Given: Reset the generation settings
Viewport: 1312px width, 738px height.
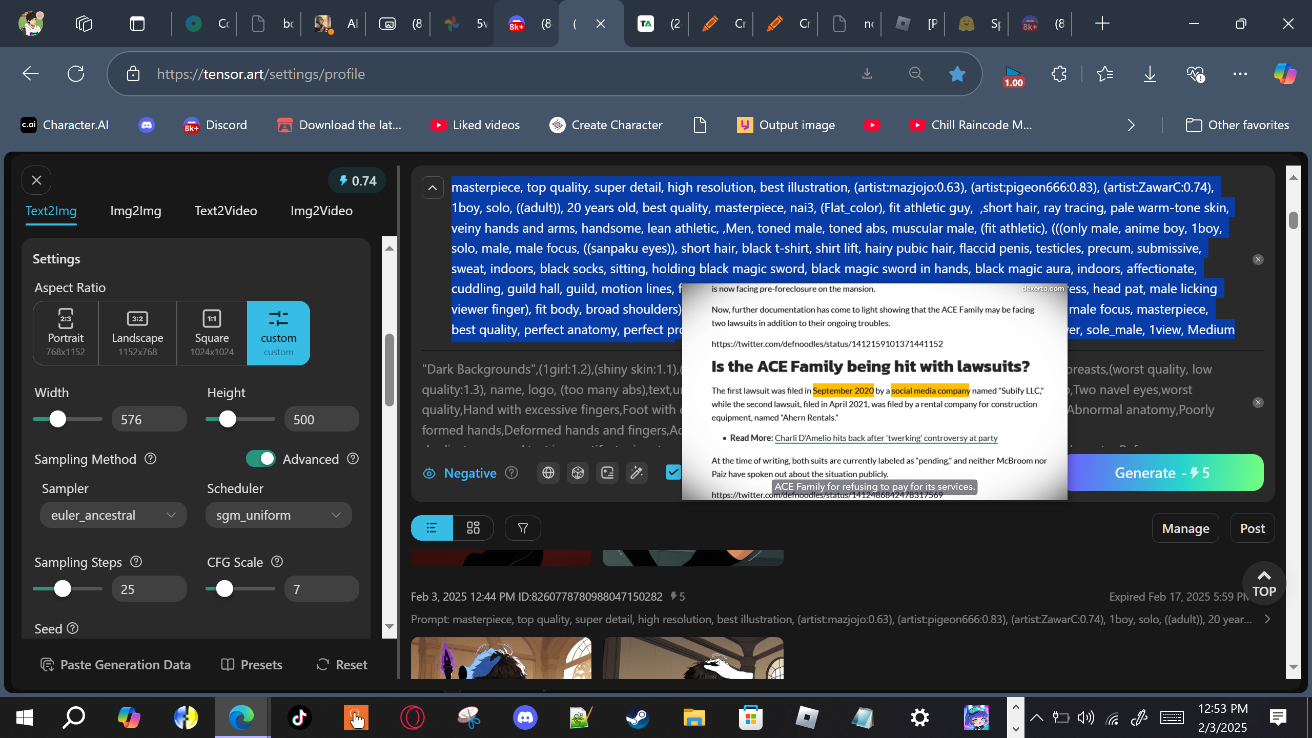Looking at the screenshot, I should [x=342, y=665].
